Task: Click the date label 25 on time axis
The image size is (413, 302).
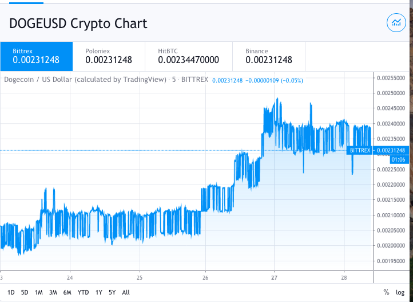Action: (140, 277)
